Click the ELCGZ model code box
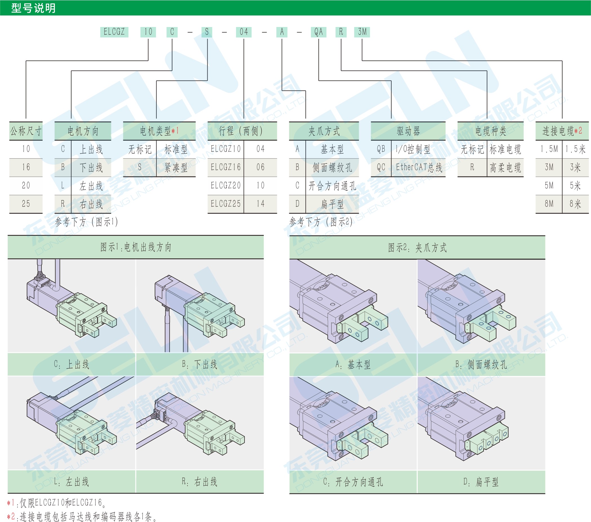This screenshot has height=522, width=591. point(114,32)
